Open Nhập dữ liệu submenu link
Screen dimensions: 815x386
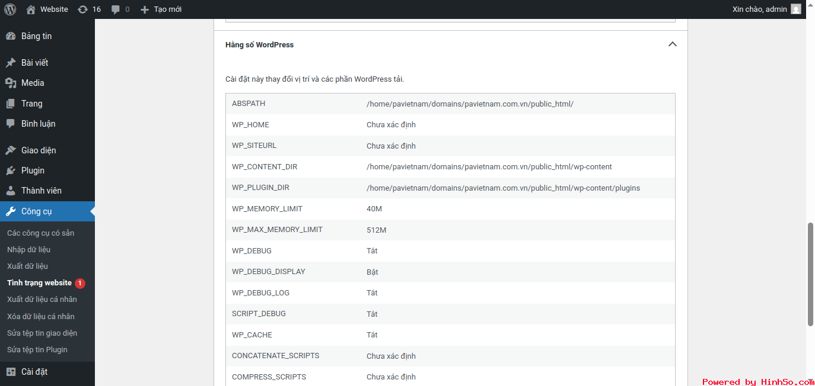pyautogui.click(x=28, y=250)
